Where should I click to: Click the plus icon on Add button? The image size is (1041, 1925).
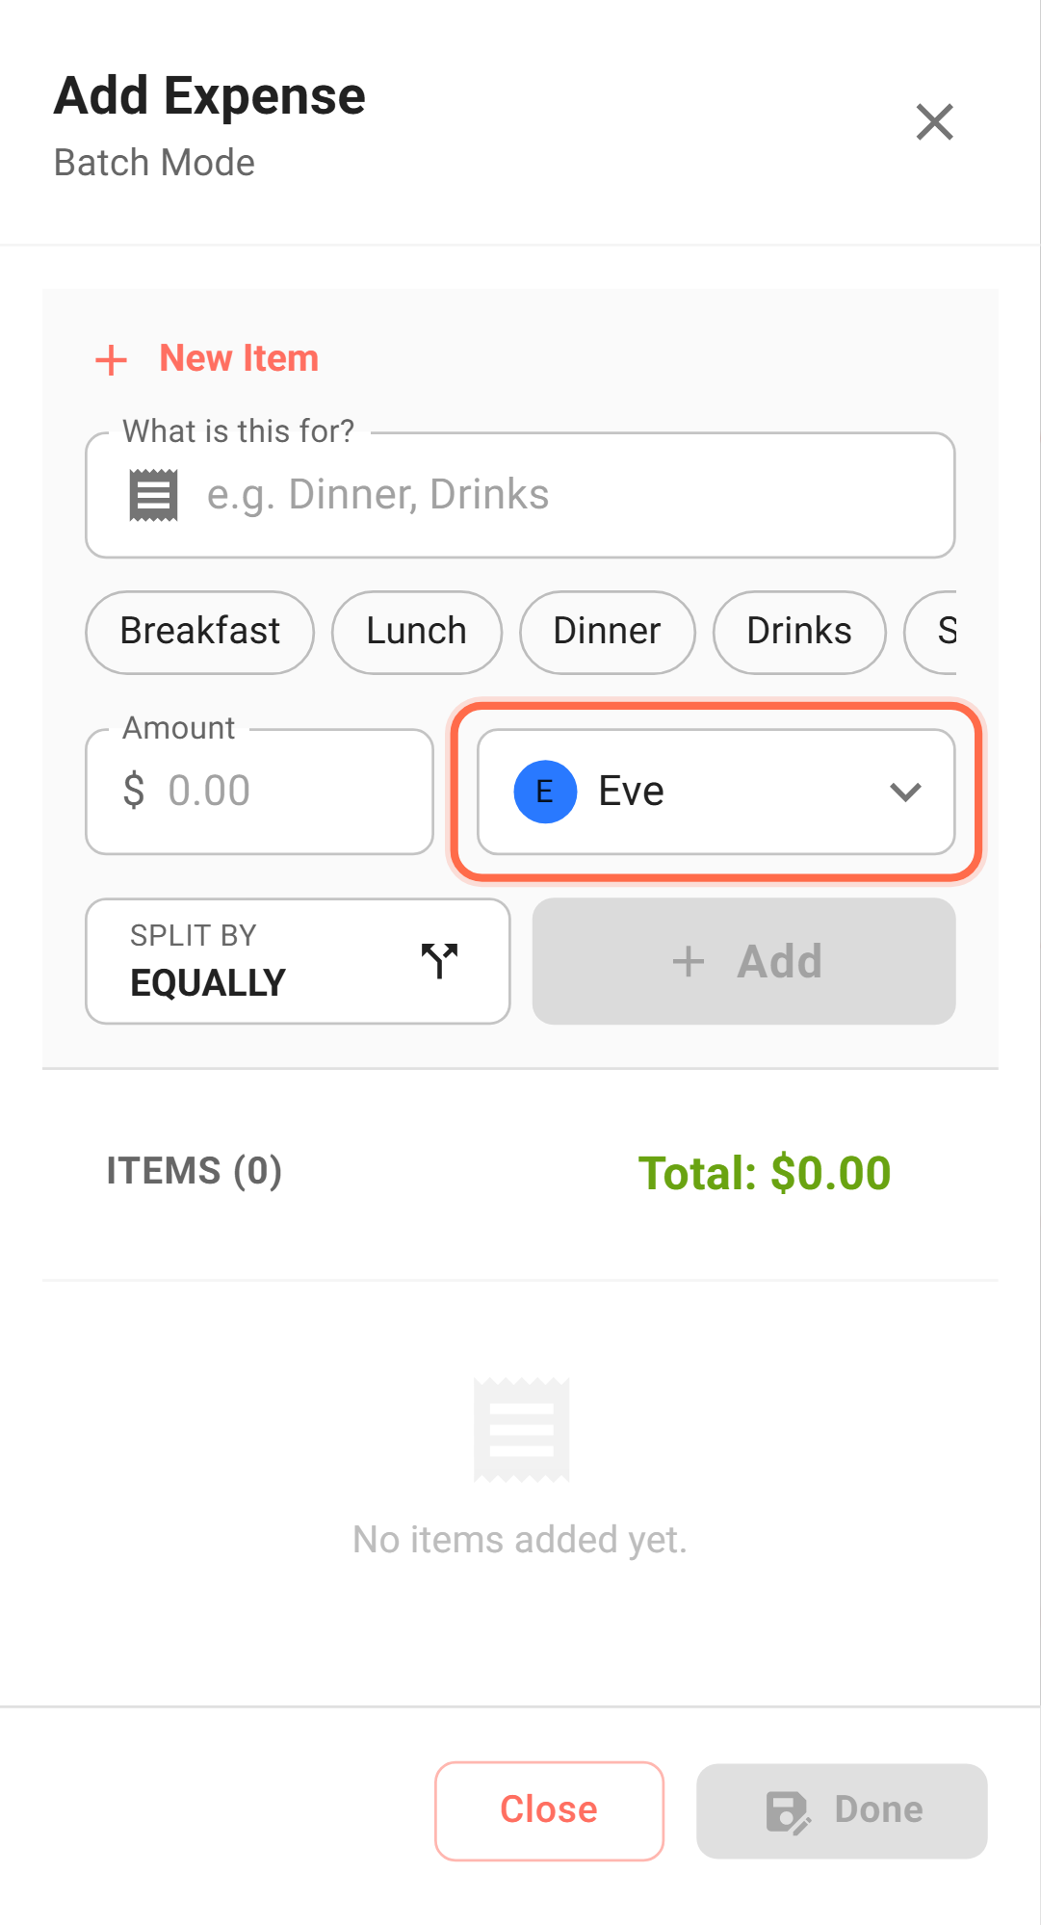(689, 961)
